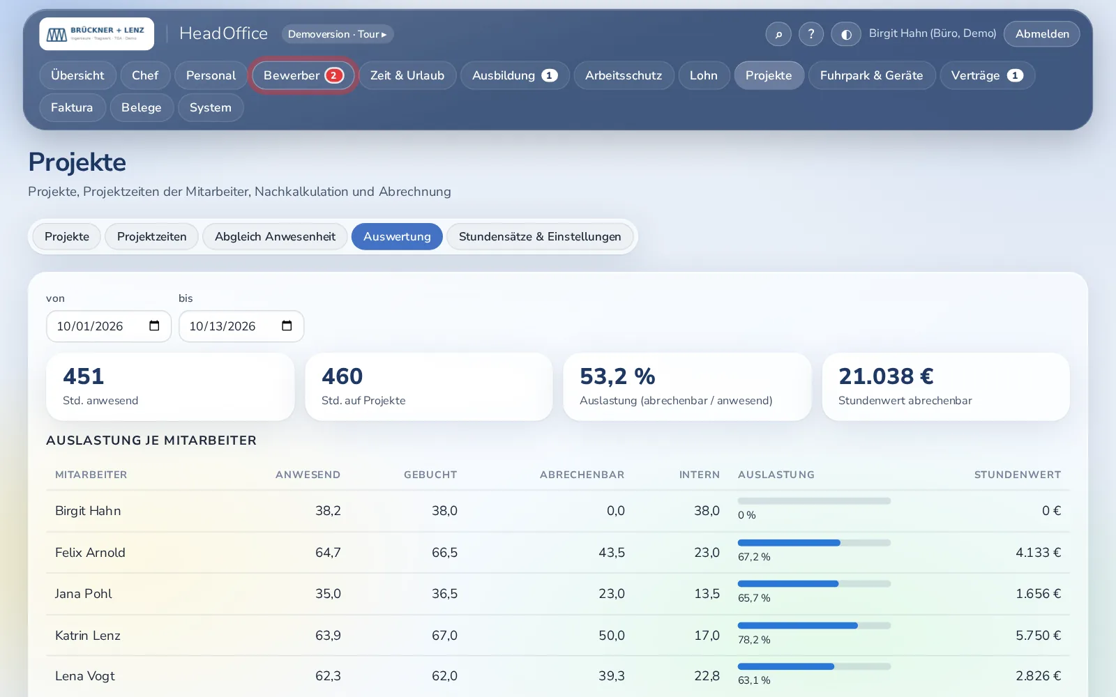1116x697 pixels.
Task: Open calendar picker for 'von' date
Action: click(x=154, y=325)
